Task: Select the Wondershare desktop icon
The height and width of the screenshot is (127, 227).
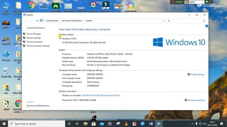Action: 106,6
